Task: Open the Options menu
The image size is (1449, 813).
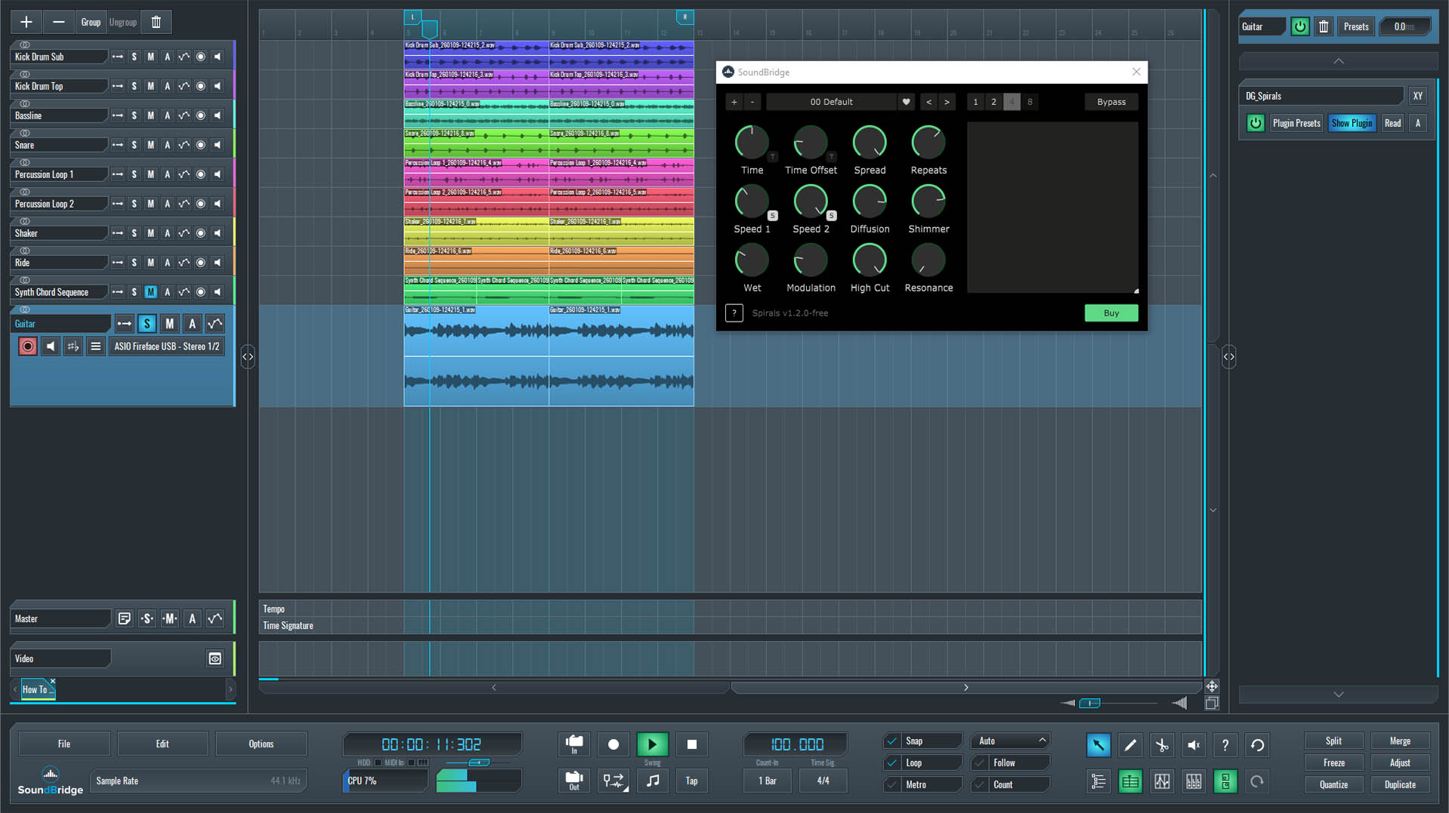Action: click(261, 744)
